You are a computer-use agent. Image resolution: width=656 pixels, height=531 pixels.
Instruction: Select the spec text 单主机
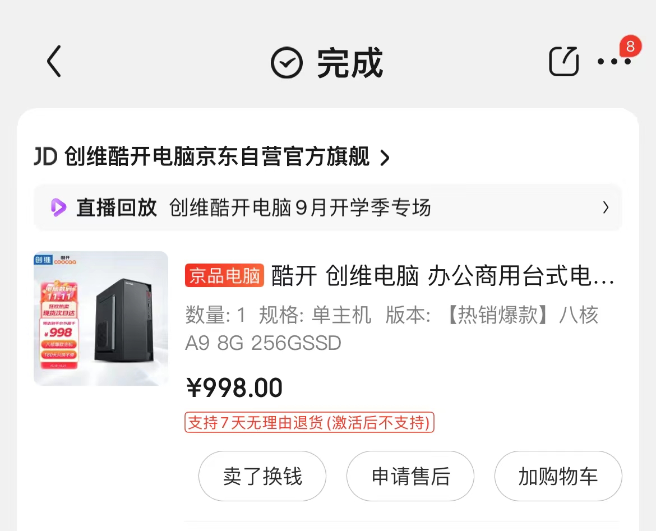[343, 315]
